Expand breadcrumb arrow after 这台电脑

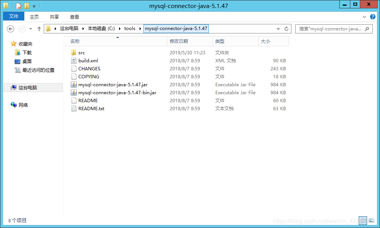[83, 28]
